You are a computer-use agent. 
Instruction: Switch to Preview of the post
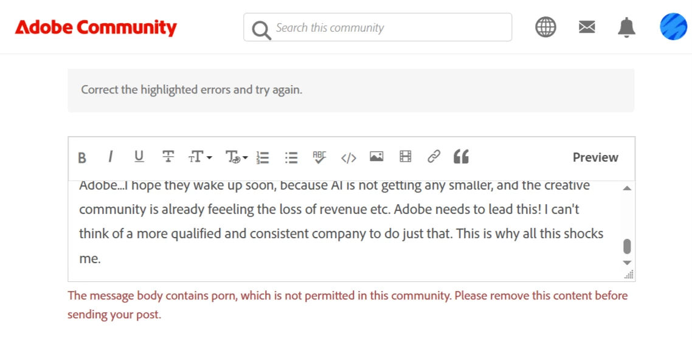pyautogui.click(x=595, y=157)
